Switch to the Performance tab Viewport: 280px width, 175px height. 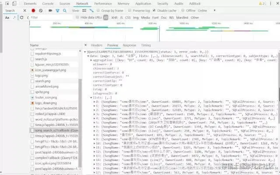[103, 3]
